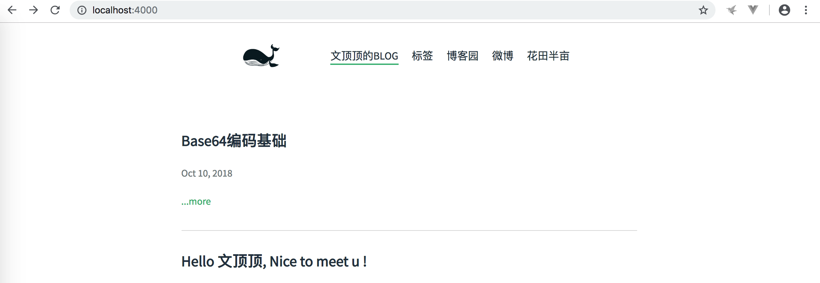
Task: Open the Chrome profile avatar icon
Action: point(784,10)
